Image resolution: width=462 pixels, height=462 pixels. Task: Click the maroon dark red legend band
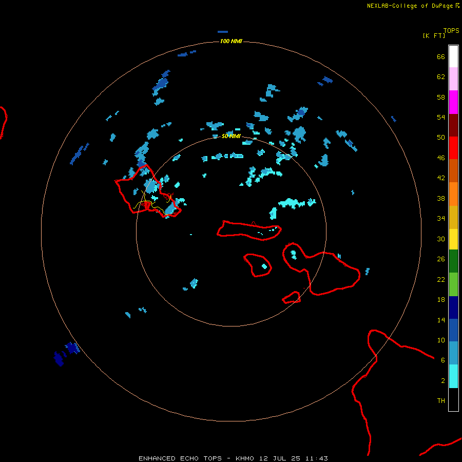[453, 125]
